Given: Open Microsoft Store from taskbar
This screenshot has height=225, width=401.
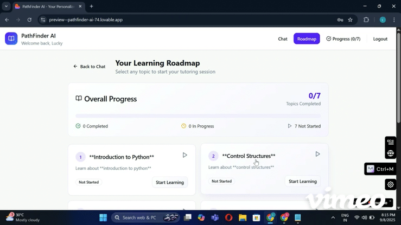Looking at the screenshot, I should pyautogui.click(x=256, y=217).
